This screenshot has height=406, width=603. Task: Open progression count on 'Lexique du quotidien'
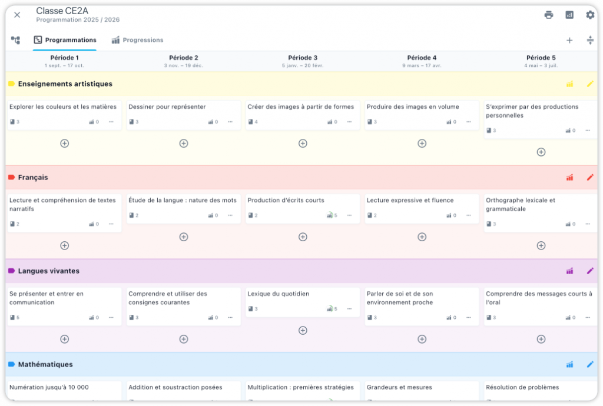coord(332,309)
